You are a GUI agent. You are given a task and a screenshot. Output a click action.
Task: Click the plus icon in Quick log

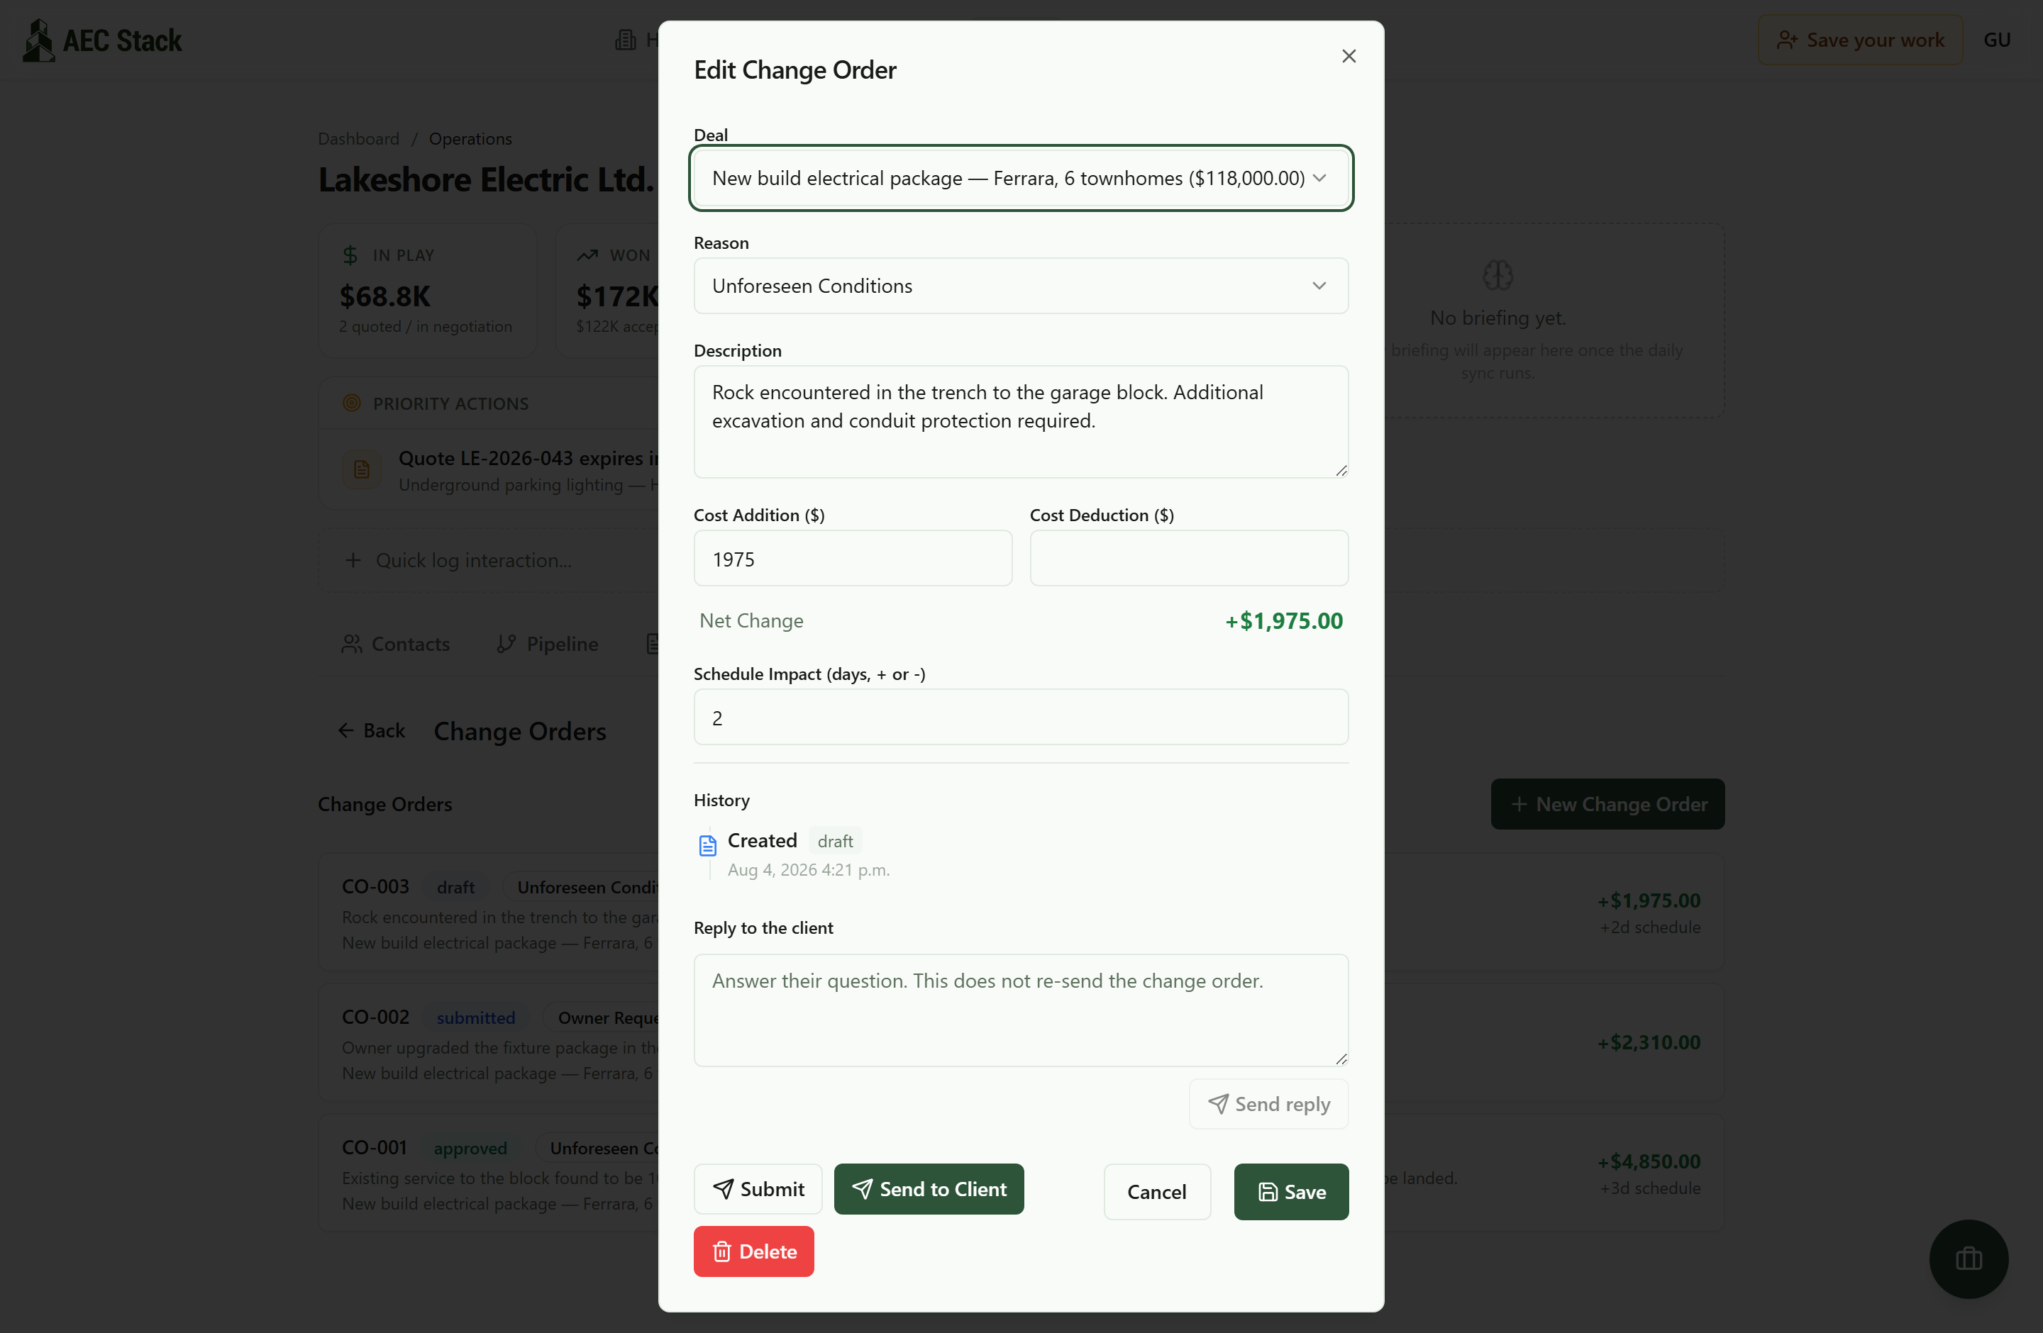click(352, 560)
